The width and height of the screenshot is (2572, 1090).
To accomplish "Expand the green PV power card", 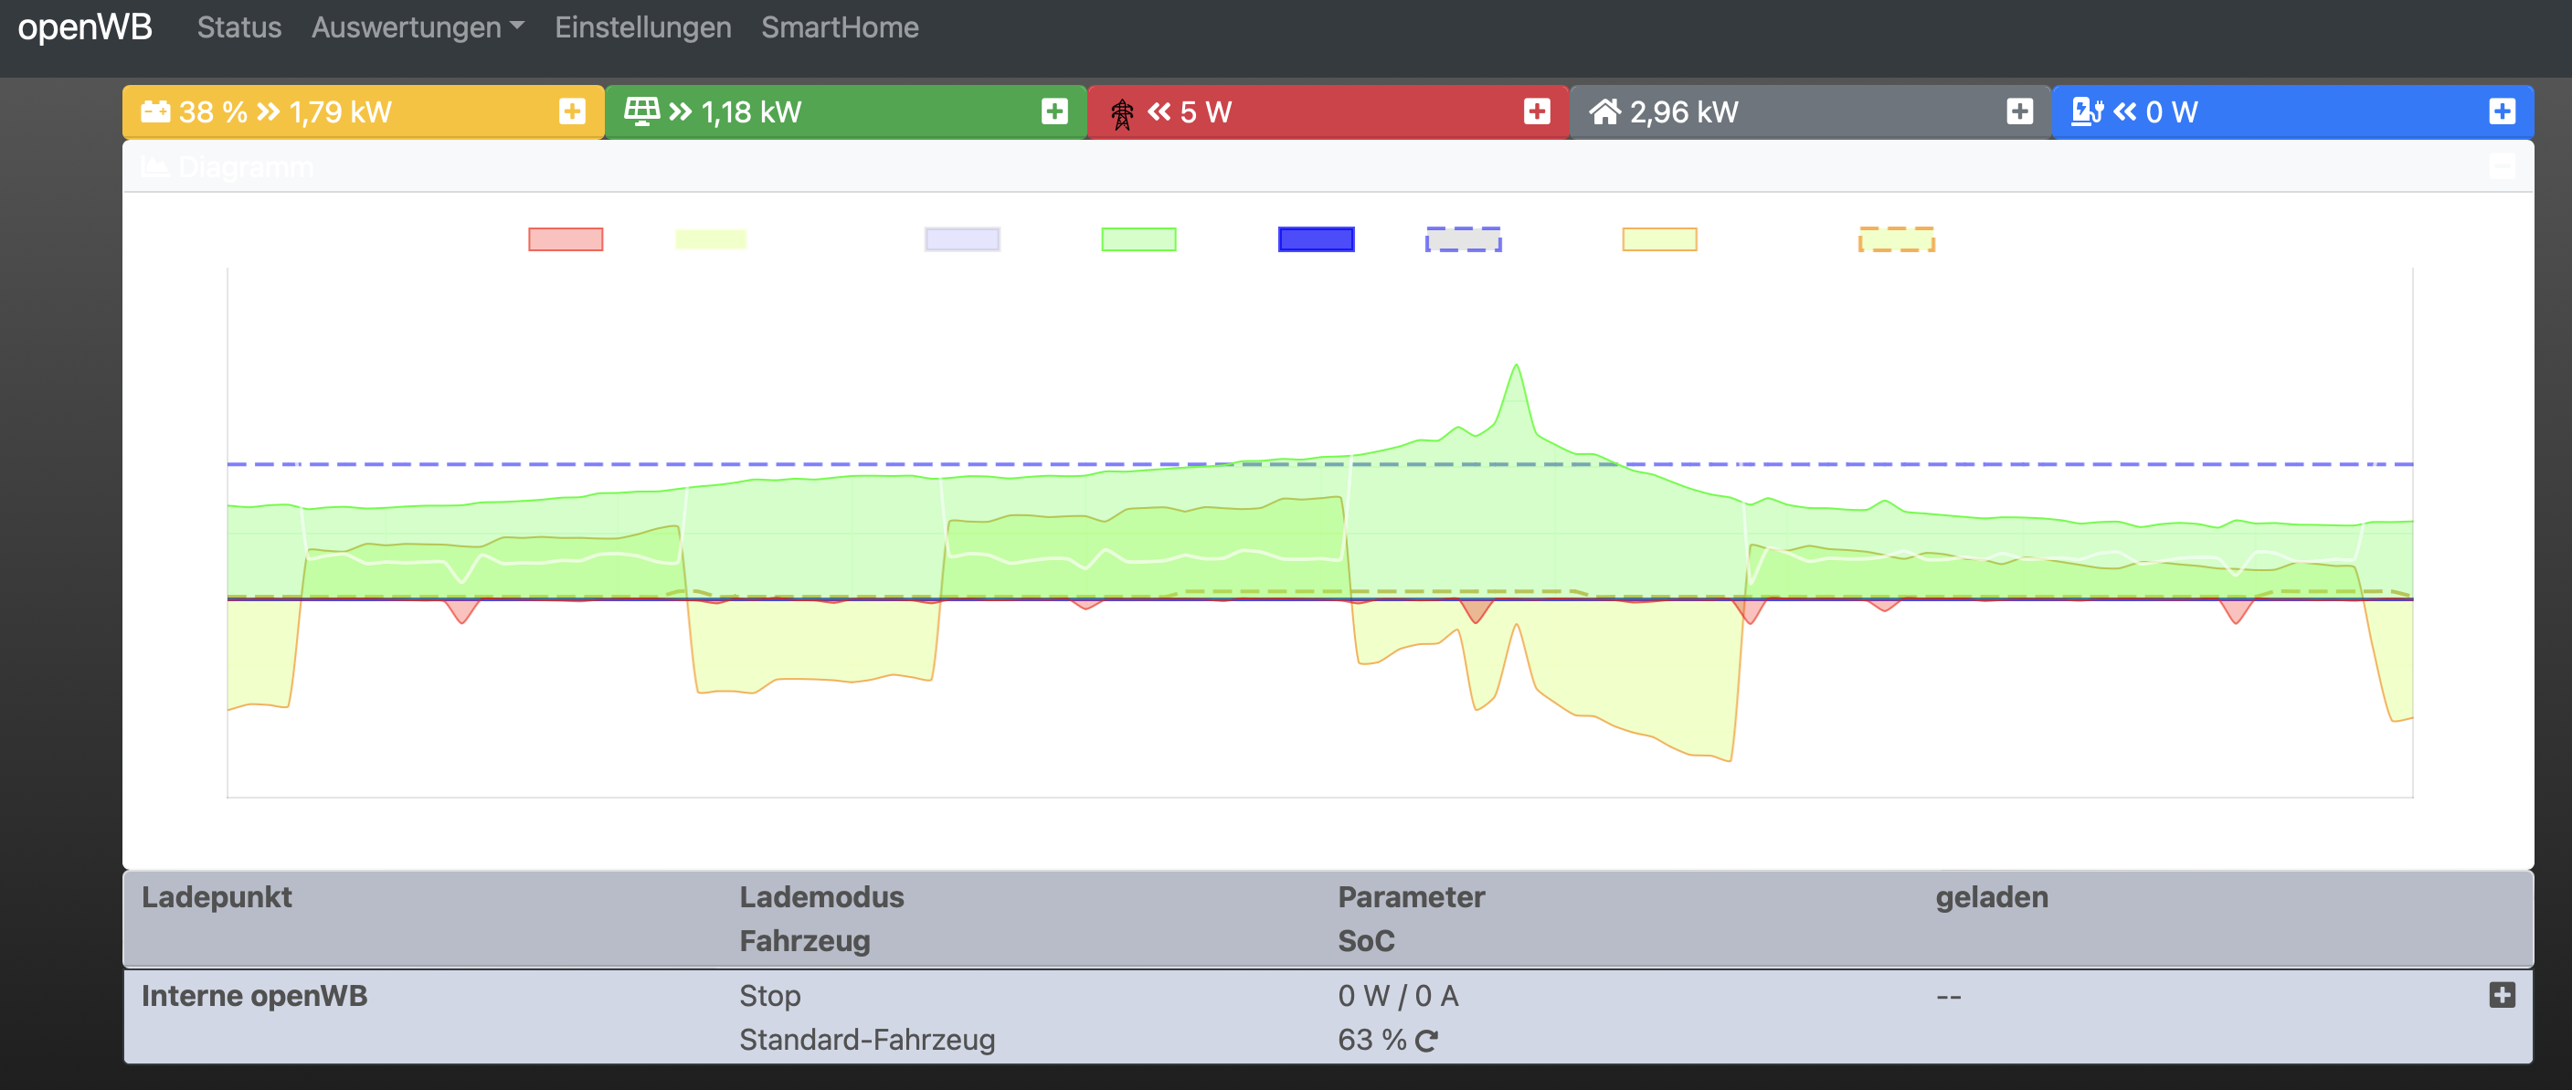I will 1053,111.
